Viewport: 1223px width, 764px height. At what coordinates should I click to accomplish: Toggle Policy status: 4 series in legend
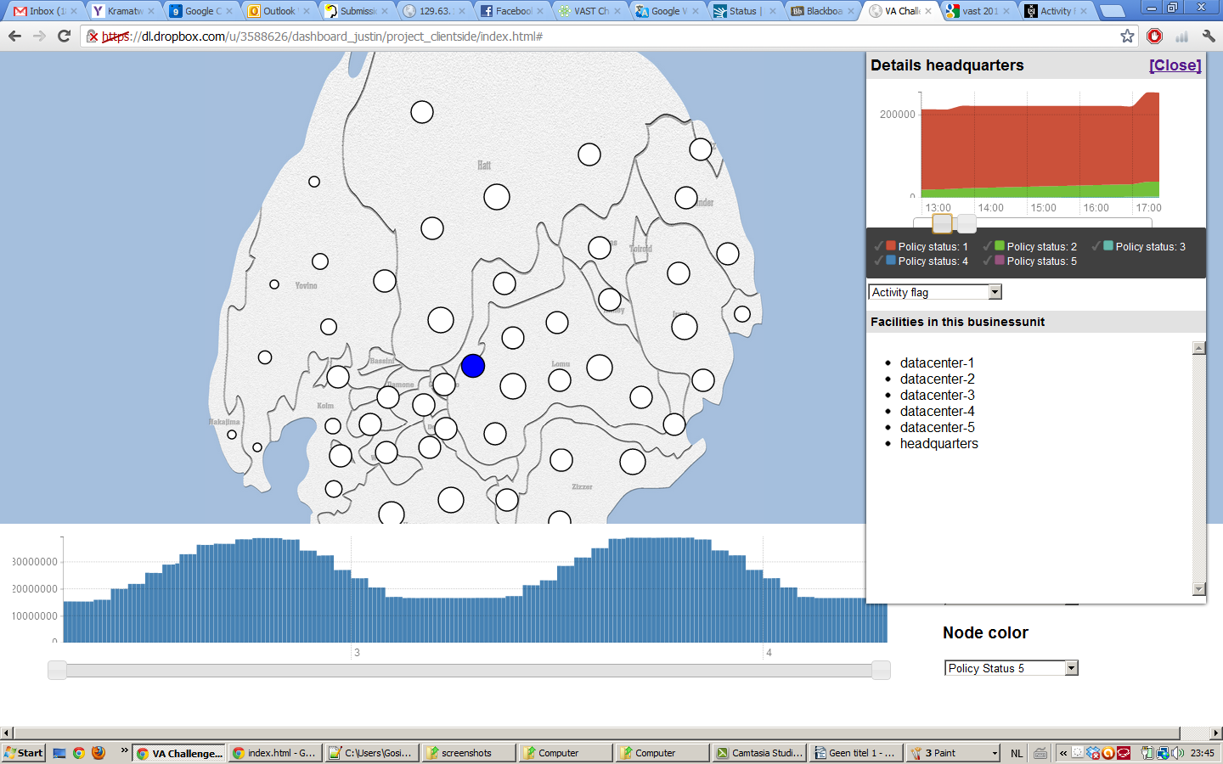(x=921, y=261)
